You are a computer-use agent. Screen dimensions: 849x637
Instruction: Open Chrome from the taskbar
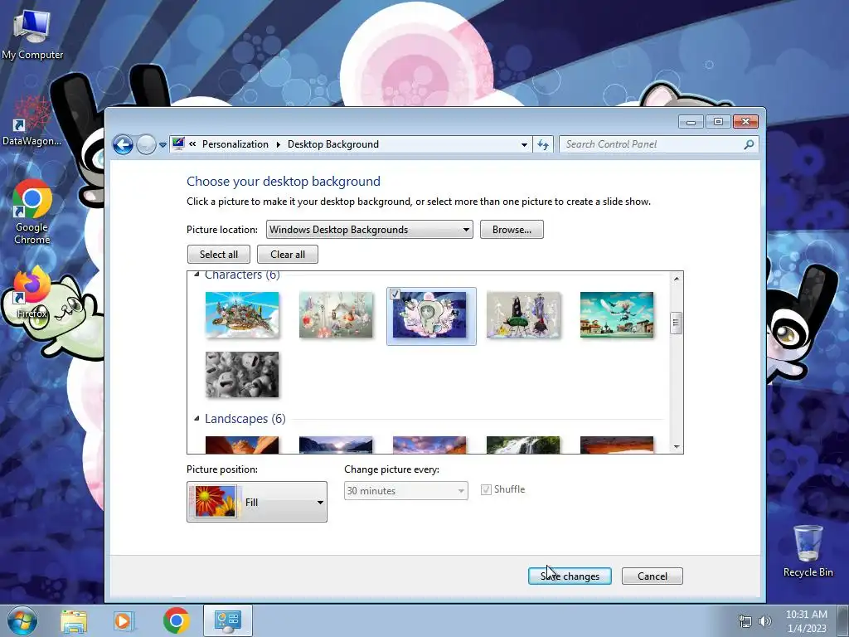point(176,620)
